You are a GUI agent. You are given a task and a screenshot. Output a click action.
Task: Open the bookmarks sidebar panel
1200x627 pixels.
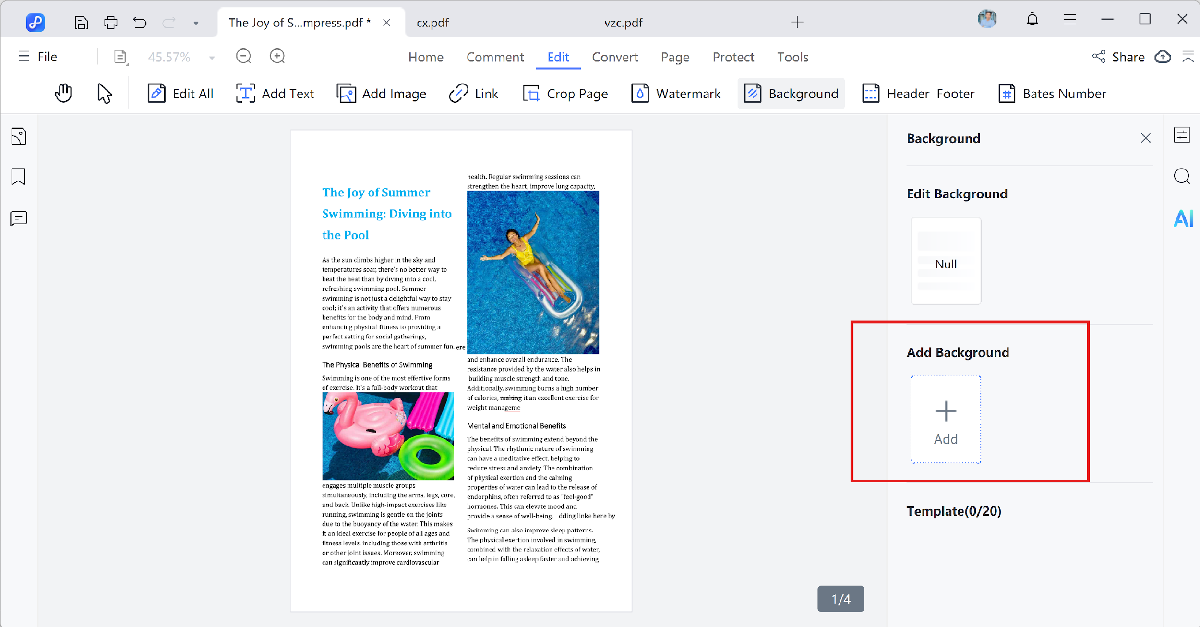point(18,177)
